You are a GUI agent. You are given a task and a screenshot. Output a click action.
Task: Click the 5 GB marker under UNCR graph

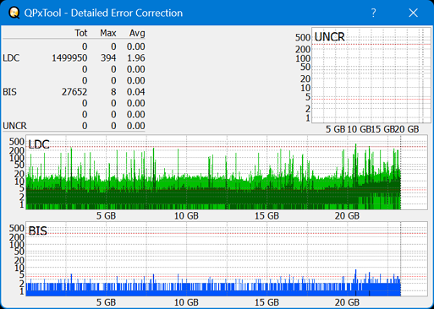point(335,129)
